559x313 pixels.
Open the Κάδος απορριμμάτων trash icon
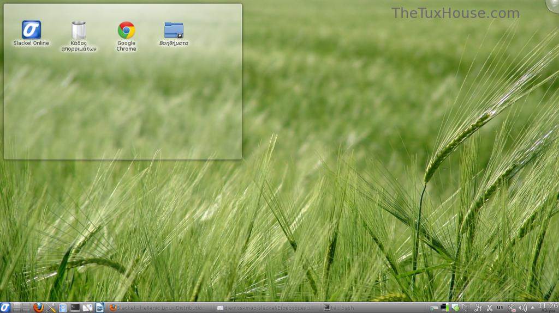tap(79, 36)
